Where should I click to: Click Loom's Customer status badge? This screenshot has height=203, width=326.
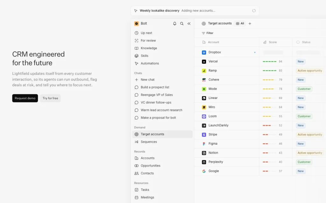304,116
